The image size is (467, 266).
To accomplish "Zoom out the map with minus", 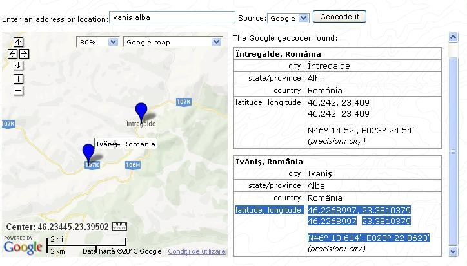I will [x=18, y=90].
